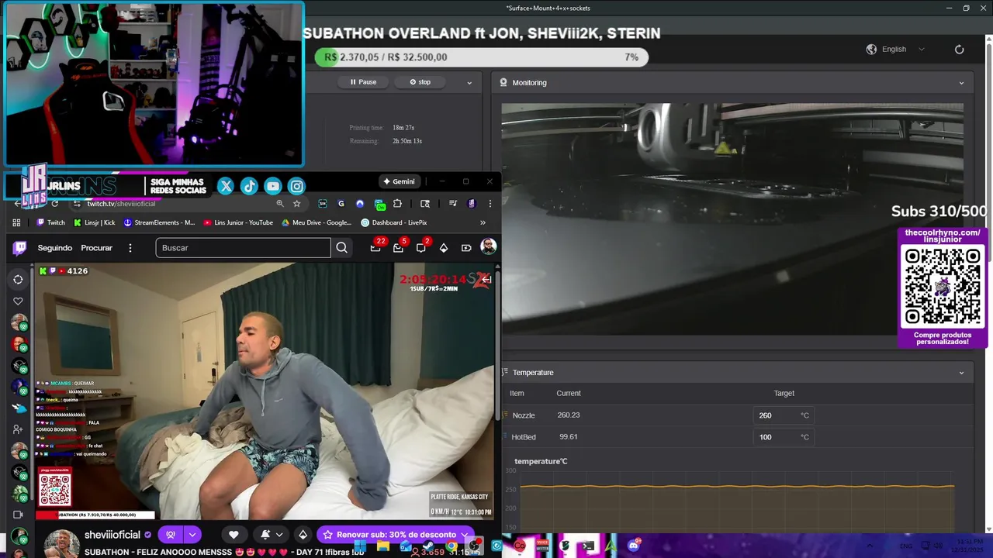Open File Explorer from the taskbar
Screen dimensions: 993x558
[x=382, y=546]
